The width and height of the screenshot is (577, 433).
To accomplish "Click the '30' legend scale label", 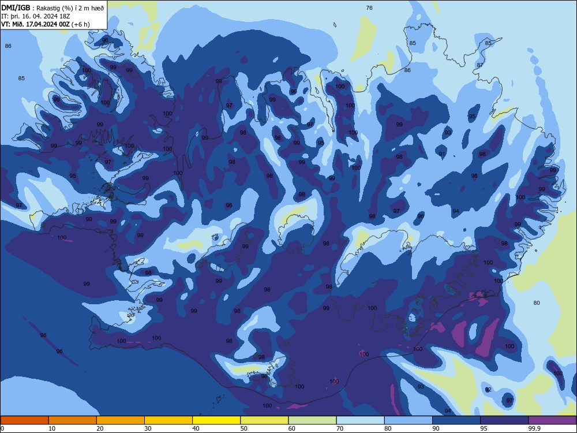I will pyautogui.click(x=148, y=428).
